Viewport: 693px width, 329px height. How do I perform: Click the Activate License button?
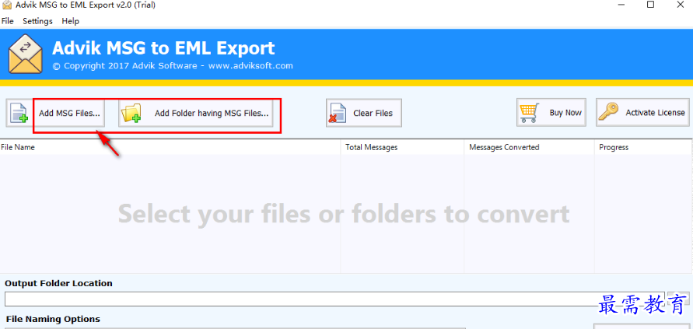tap(642, 112)
